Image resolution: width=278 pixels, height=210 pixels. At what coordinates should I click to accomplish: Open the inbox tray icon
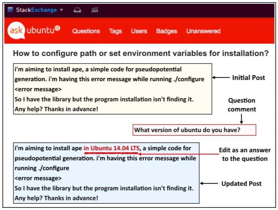pyautogui.click(x=77, y=10)
